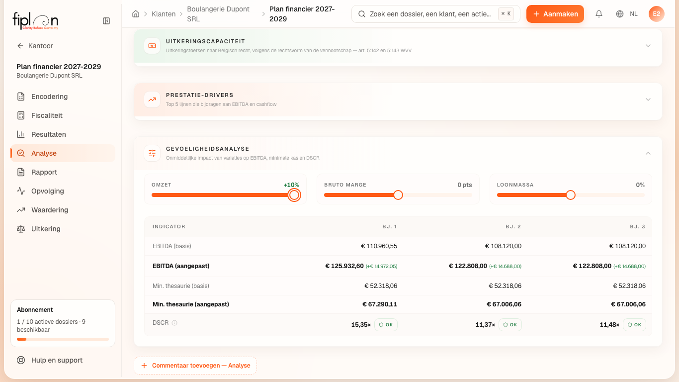The image size is (679, 382).
Task: Open Fiscaliteit in the sidebar
Action: [63, 115]
